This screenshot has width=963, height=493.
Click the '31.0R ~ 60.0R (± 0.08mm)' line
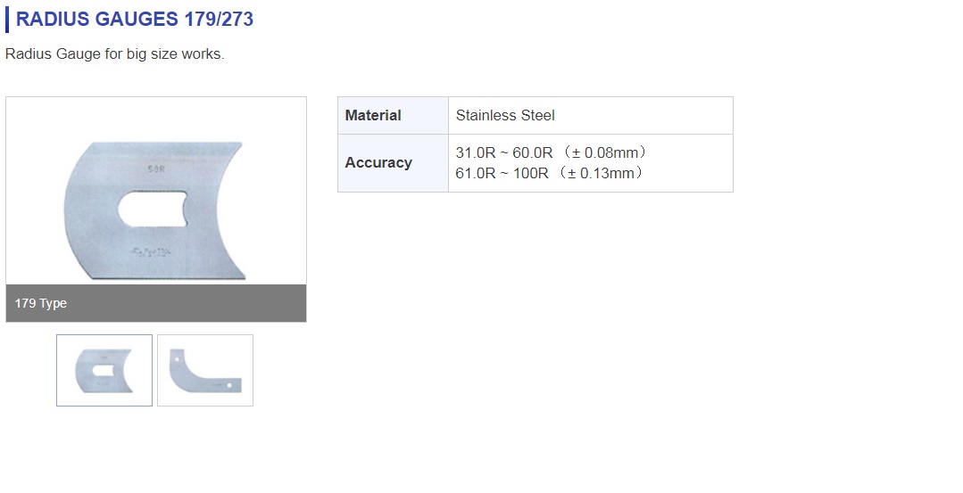(x=551, y=152)
